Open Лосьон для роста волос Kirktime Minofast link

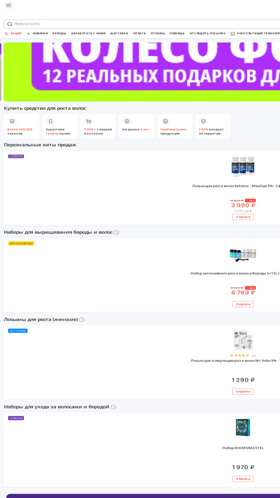point(236,186)
